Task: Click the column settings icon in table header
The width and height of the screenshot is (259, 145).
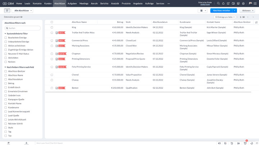Action: pos(256,22)
